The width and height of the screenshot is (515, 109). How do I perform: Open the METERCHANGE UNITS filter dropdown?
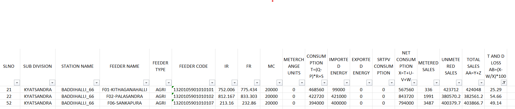click(302, 83)
